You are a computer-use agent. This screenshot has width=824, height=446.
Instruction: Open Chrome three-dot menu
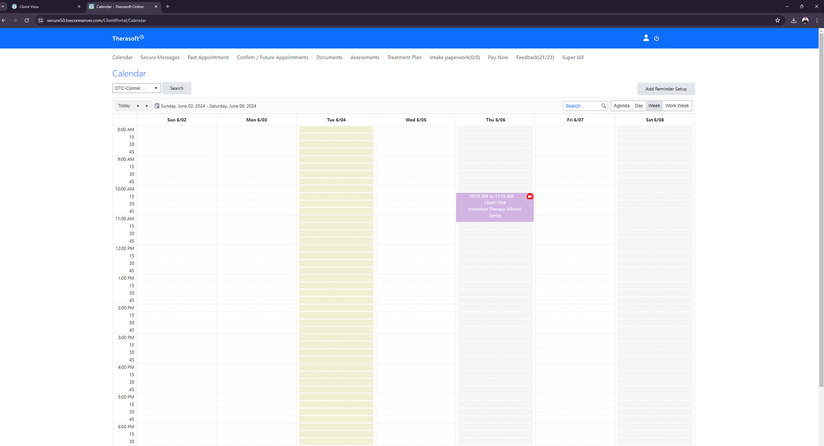coord(817,20)
